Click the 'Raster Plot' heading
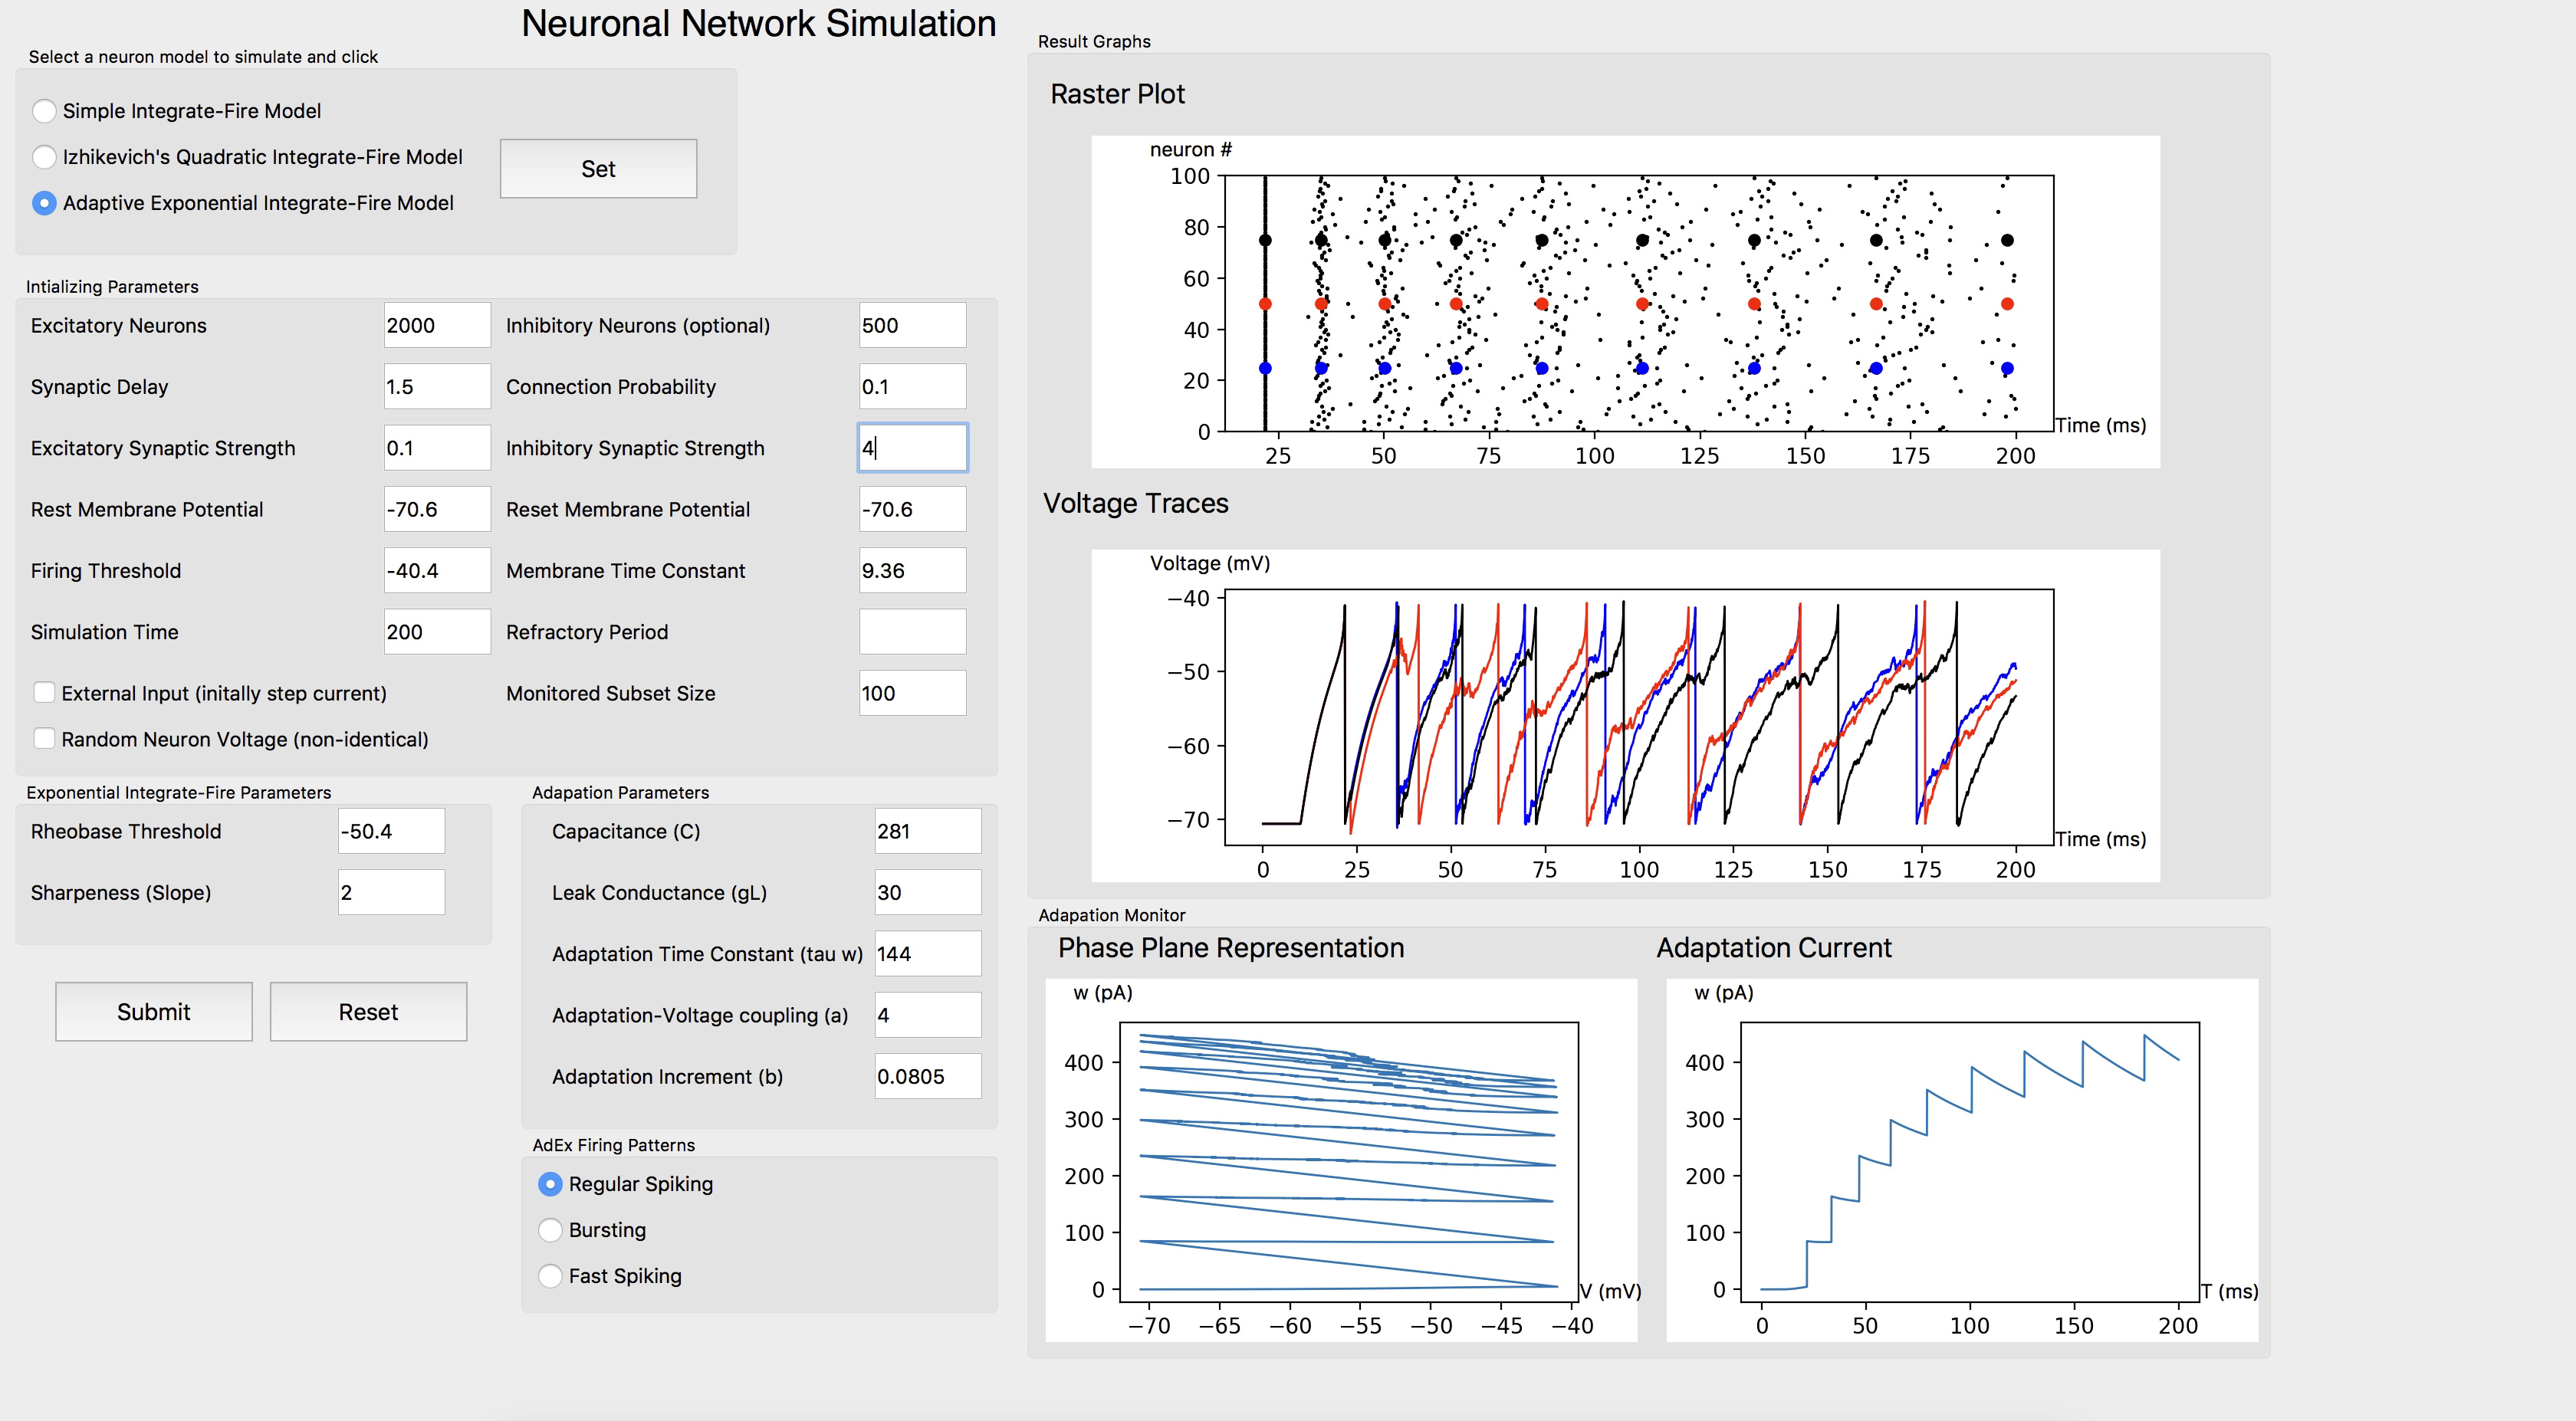2576x1421 pixels. tap(1117, 94)
